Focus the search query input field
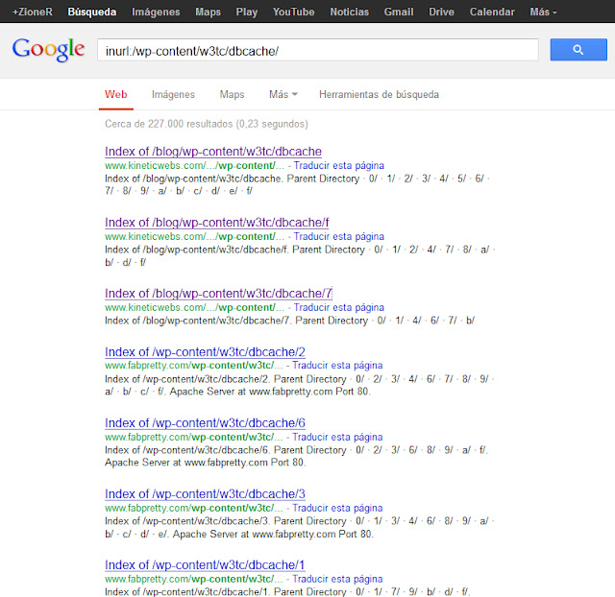Screen dimensions: 615x597 tap(318, 50)
